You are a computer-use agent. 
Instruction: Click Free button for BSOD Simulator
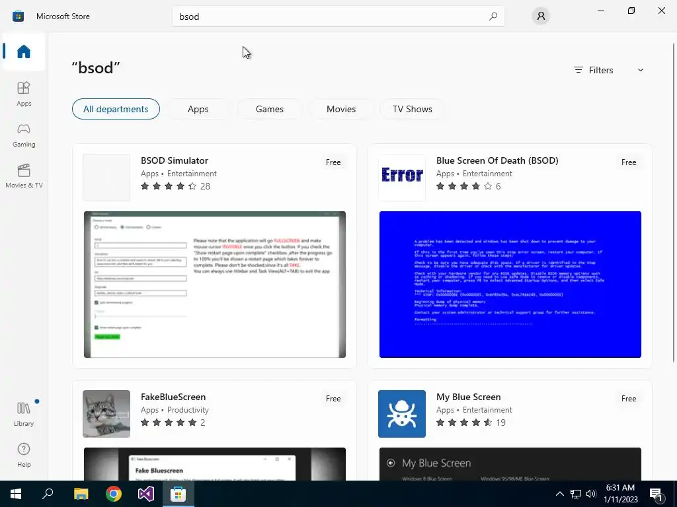333,162
